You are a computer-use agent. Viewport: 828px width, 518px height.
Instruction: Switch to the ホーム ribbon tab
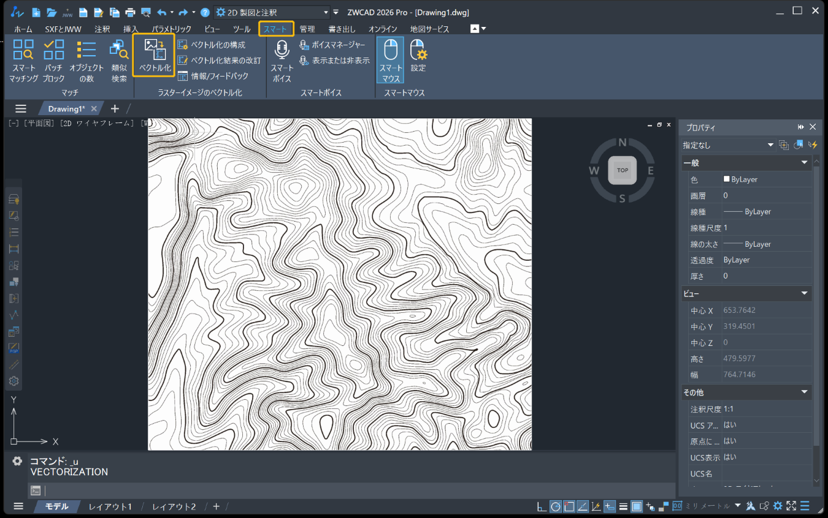[x=23, y=29]
